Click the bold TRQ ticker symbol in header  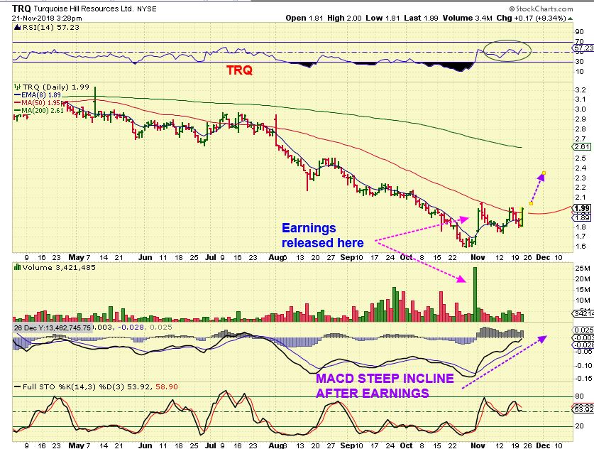point(21,9)
